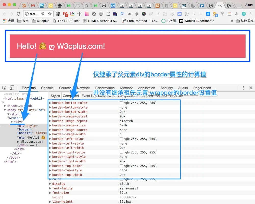Screen dimensions: 255x204
Task: Expand border-bottom-color computed property
Action: tap(50, 103)
